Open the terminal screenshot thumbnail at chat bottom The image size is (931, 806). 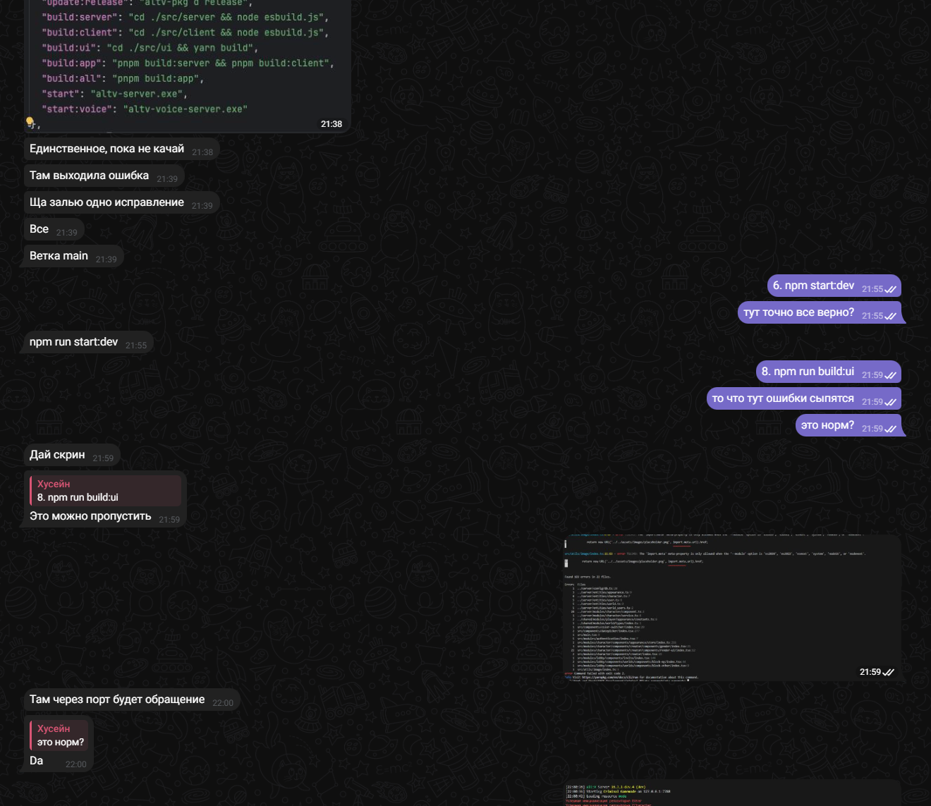coord(732,793)
